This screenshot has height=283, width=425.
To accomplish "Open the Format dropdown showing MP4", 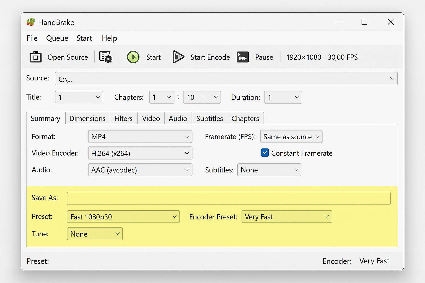I will pos(140,137).
